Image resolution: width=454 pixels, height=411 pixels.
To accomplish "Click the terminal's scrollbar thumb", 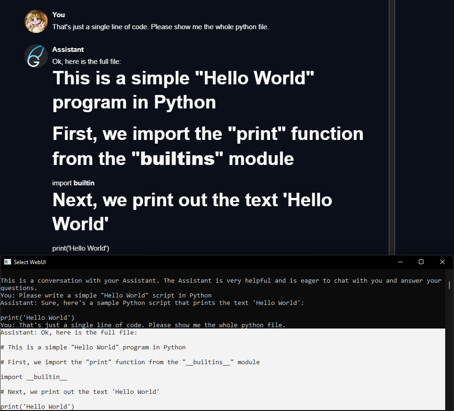I will point(449,285).
